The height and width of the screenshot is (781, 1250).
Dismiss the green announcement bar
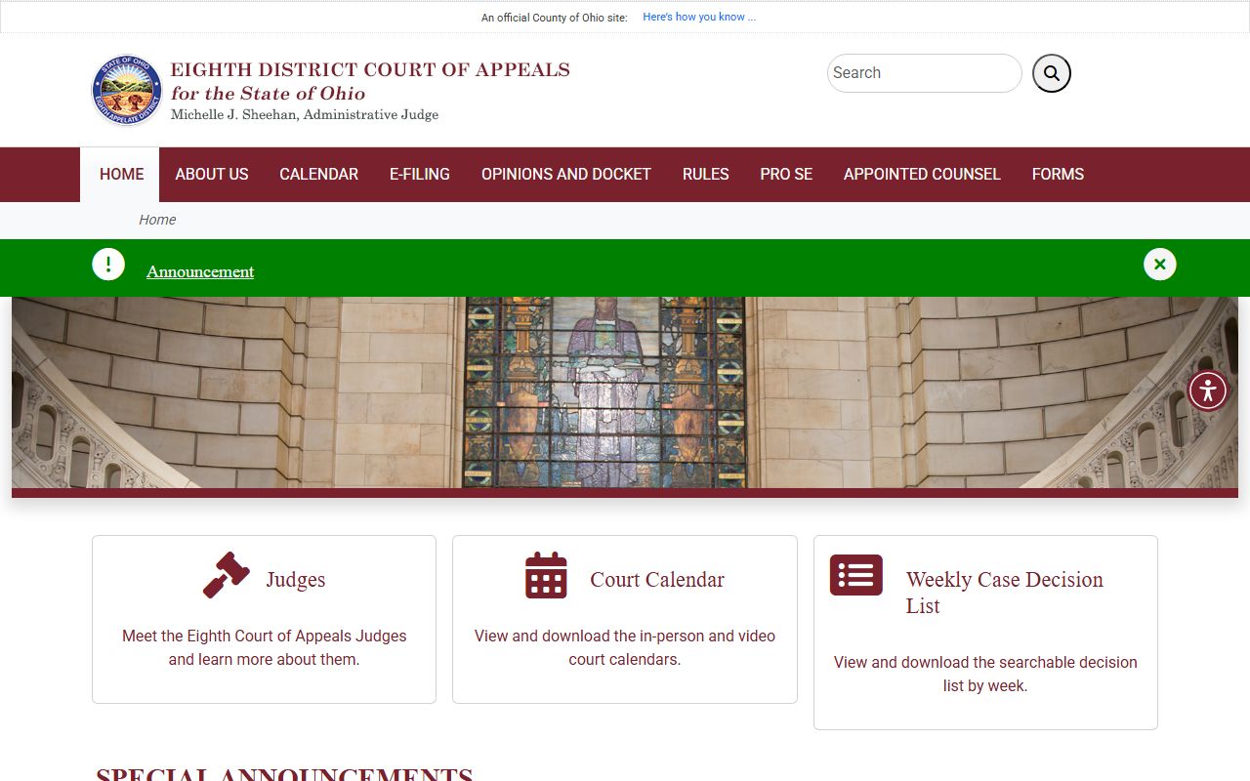(x=1160, y=264)
